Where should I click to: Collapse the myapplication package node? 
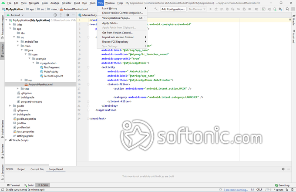tap(33, 63)
